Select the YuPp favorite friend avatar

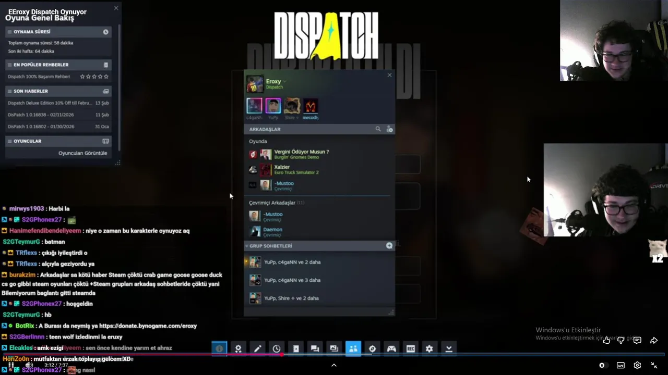pos(273,106)
